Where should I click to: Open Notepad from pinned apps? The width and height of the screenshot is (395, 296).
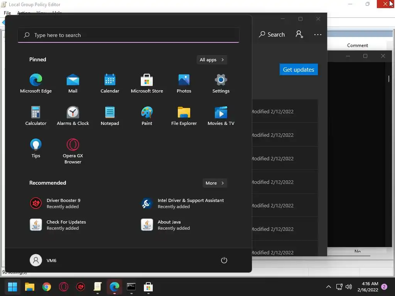point(110,116)
